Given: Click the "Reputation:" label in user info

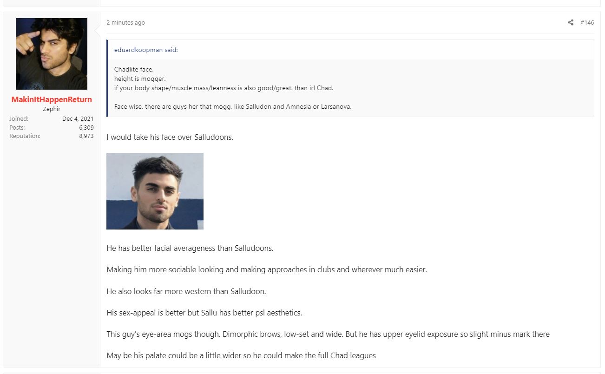Looking at the screenshot, I should point(25,136).
